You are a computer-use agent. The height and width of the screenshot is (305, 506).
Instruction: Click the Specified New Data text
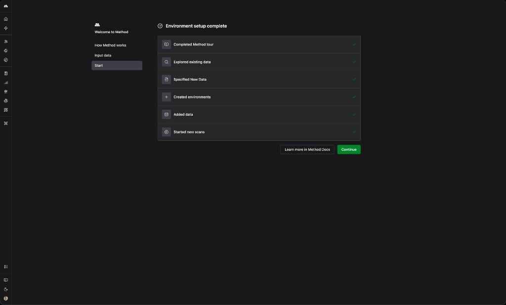coord(190,80)
